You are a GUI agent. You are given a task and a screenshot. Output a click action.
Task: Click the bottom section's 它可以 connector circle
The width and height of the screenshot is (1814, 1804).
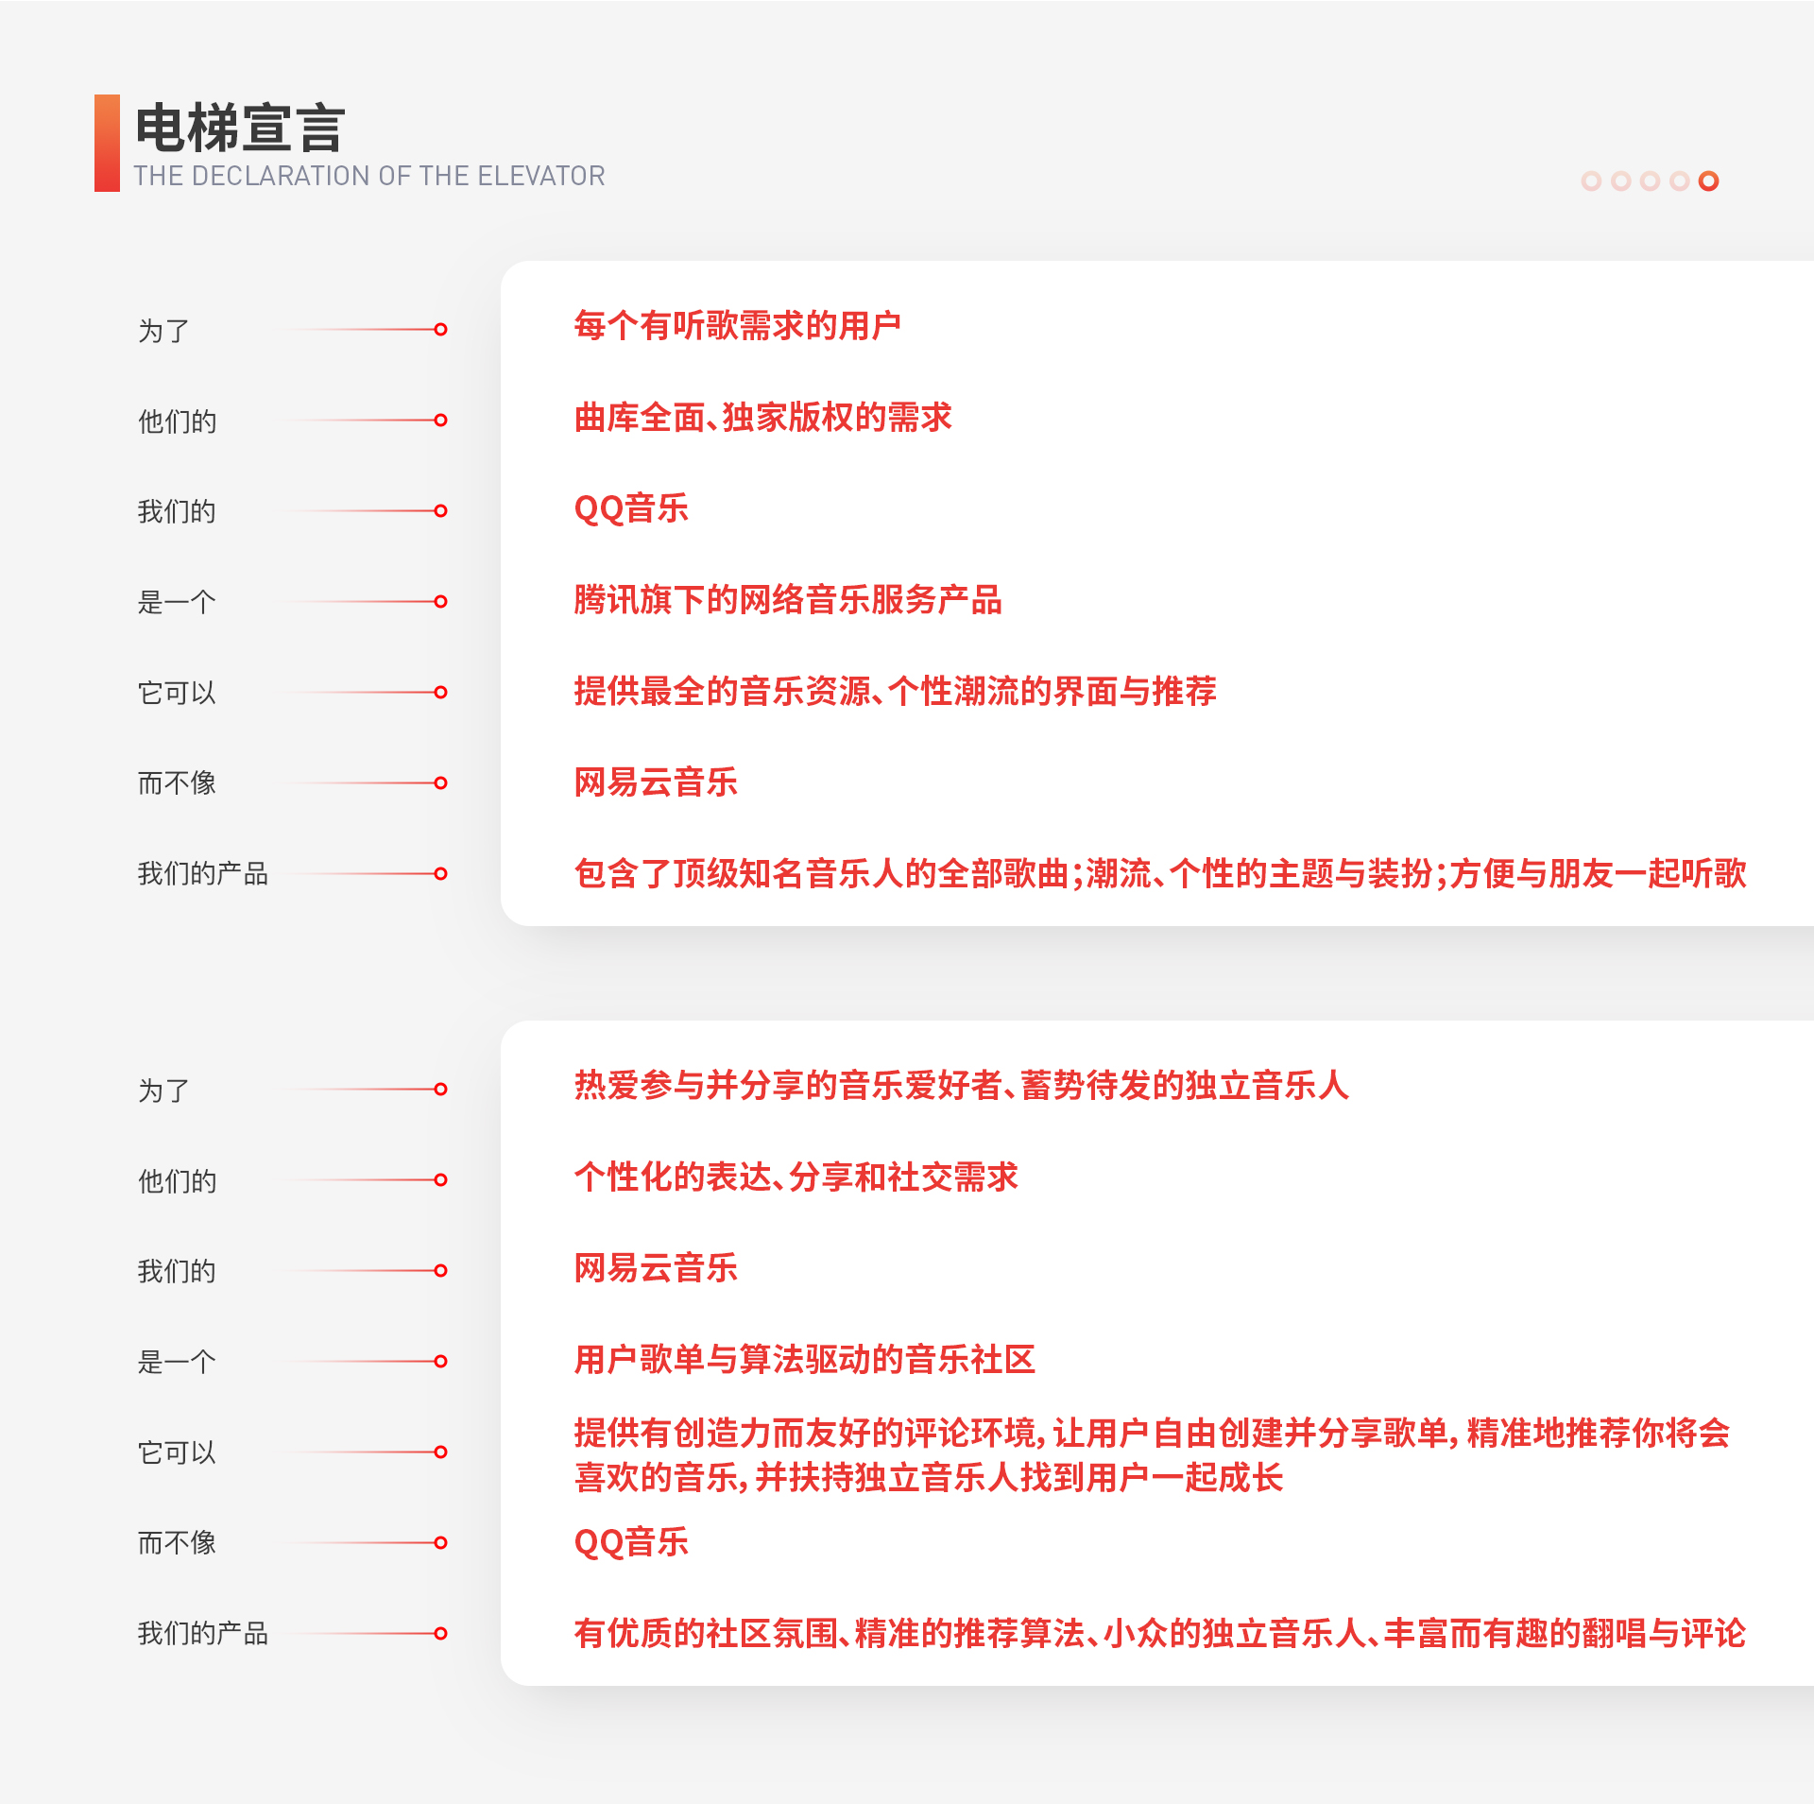440,1452
